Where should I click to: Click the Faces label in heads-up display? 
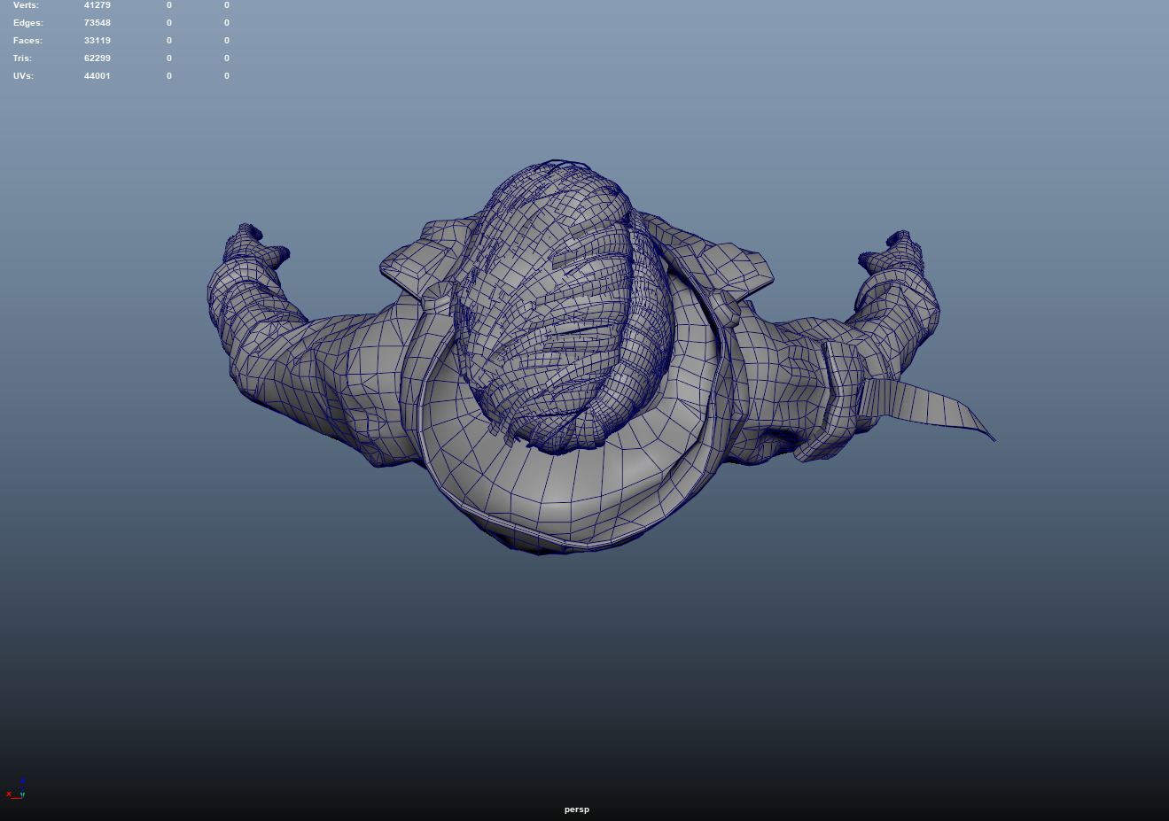[27, 41]
